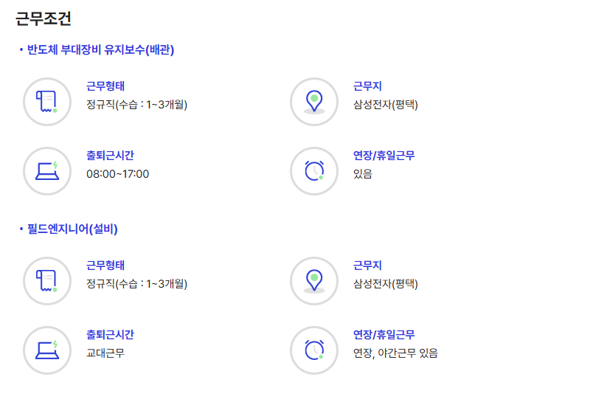The height and width of the screenshot is (416, 607).
Task: Click the first 연장/휴일근무 label
Action: [384, 155]
